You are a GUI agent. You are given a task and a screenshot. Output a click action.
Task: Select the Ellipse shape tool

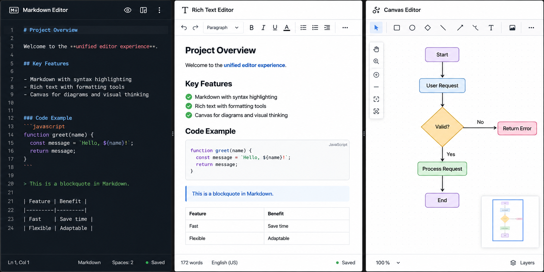click(x=412, y=28)
